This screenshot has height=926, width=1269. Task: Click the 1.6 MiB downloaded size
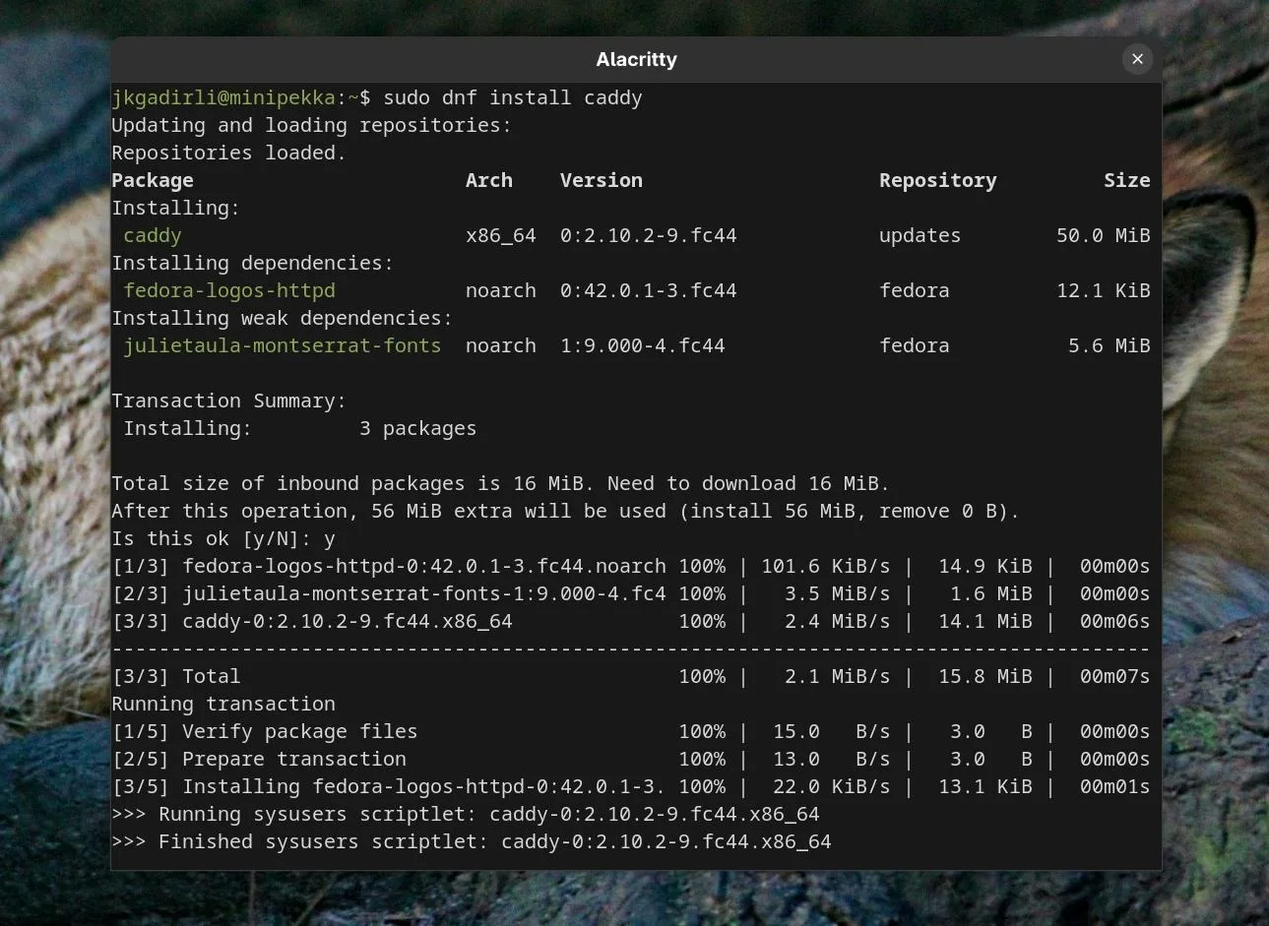pyautogui.click(x=991, y=593)
